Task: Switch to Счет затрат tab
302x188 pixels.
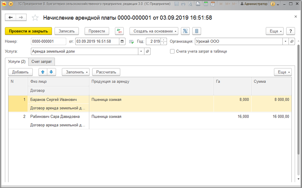Action: (41, 62)
